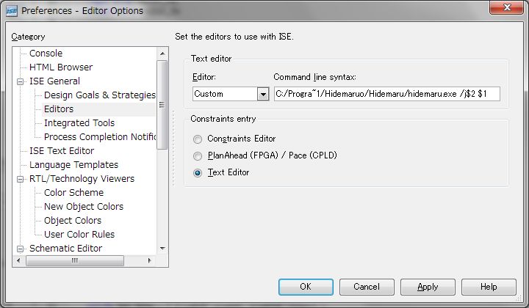Collapse the ISE General tree node
Viewport: 529px width, 308px height.
coord(20,81)
